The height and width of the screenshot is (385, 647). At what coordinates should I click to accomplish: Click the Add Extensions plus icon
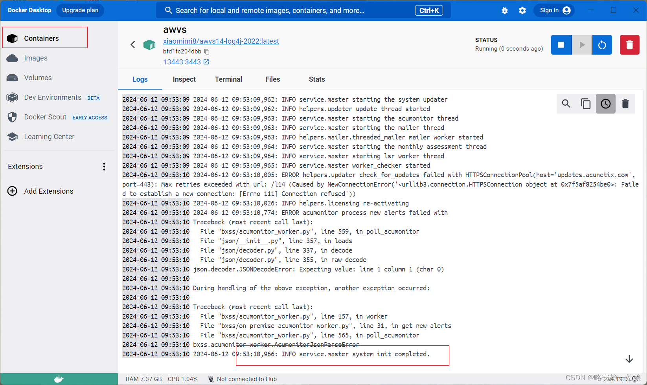pyautogui.click(x=13, y=191)
